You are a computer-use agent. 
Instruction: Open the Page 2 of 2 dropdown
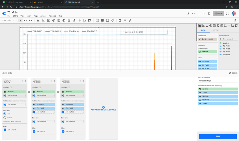coord(8,20)
